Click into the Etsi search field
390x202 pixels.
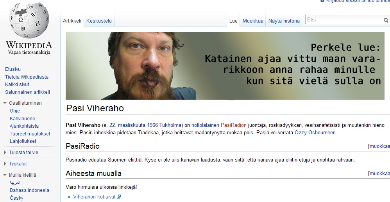[x=344, y=20]
